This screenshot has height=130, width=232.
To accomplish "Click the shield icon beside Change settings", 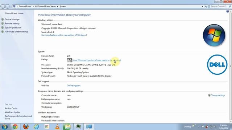I will pos(209,95).
